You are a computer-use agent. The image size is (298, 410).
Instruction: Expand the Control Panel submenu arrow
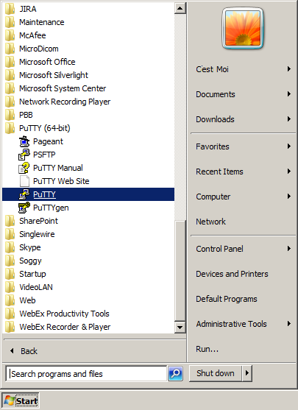click(289, 248)
